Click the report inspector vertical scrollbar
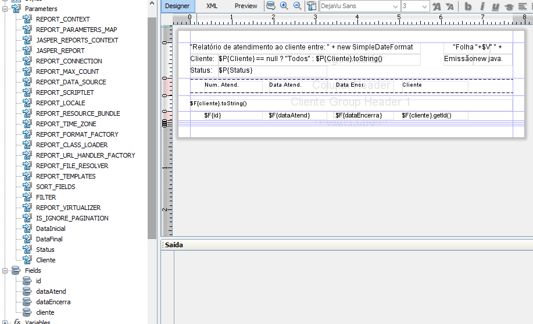533x324 pixels. [152, 127]
